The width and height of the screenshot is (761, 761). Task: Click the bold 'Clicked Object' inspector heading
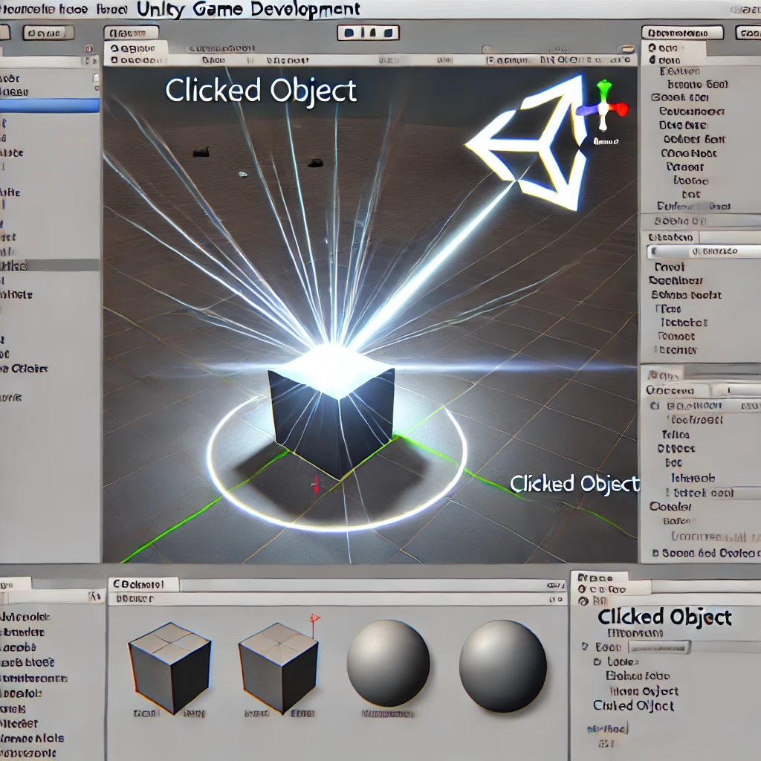[664, 618]
